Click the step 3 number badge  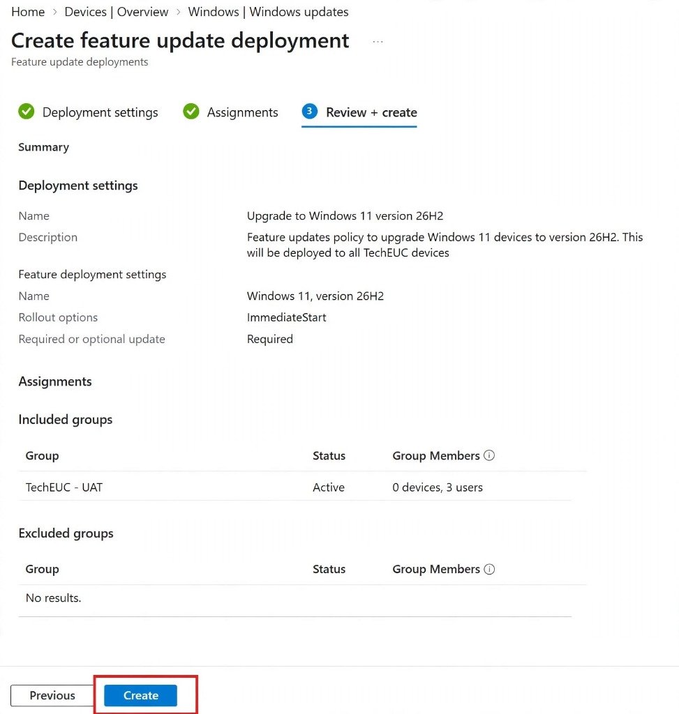pos(309,111)
